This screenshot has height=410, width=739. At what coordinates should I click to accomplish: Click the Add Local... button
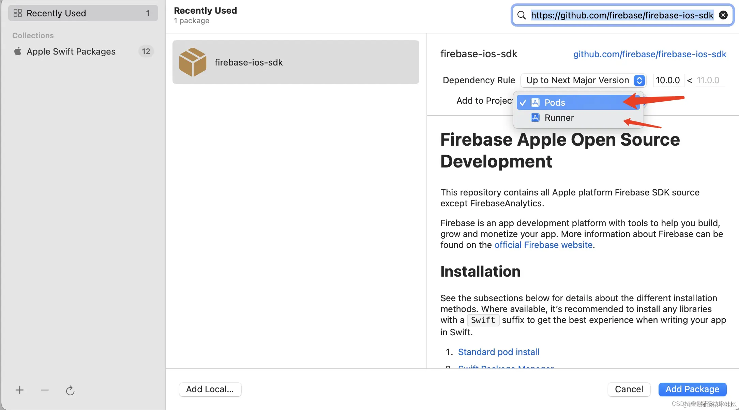pos(210,389)
